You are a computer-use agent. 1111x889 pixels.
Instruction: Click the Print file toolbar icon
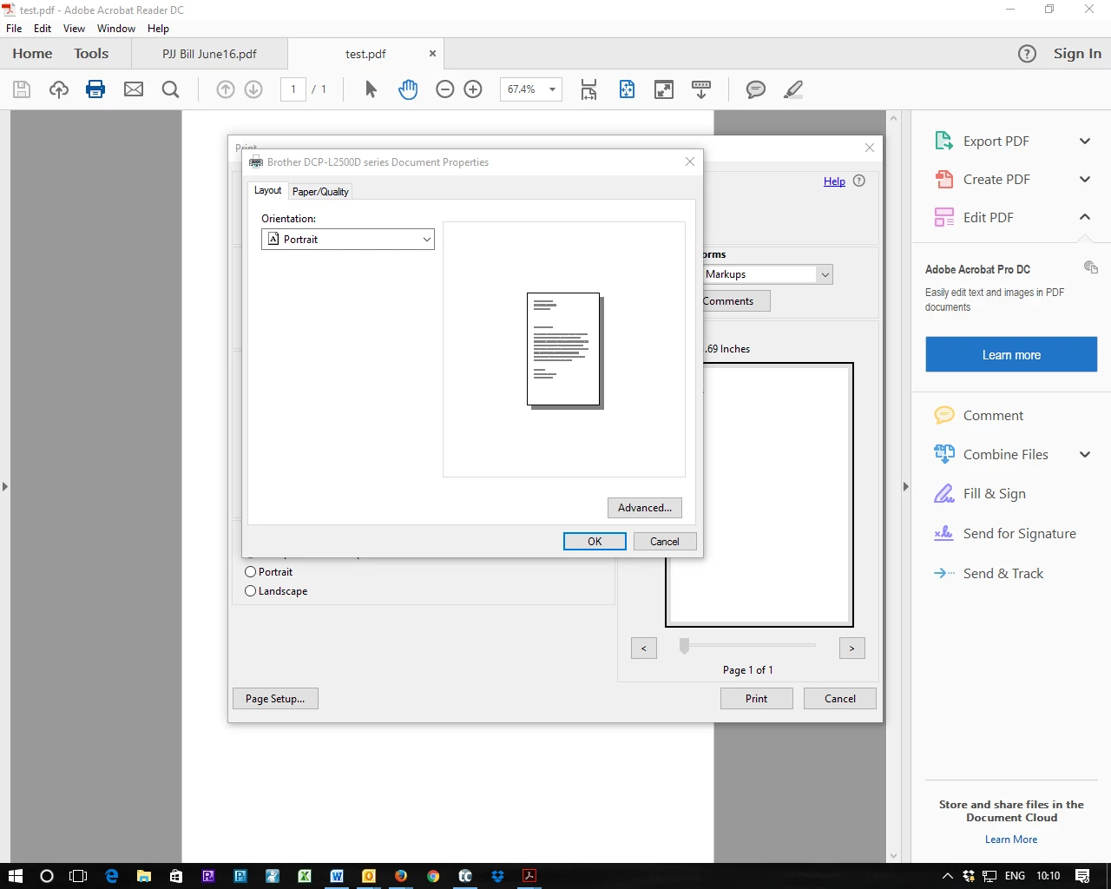(x=95, y=89)
